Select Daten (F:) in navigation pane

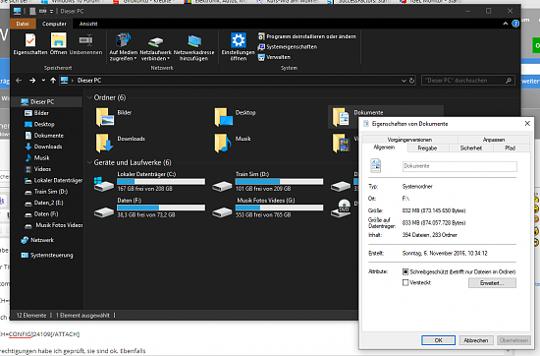pos(46,213)
